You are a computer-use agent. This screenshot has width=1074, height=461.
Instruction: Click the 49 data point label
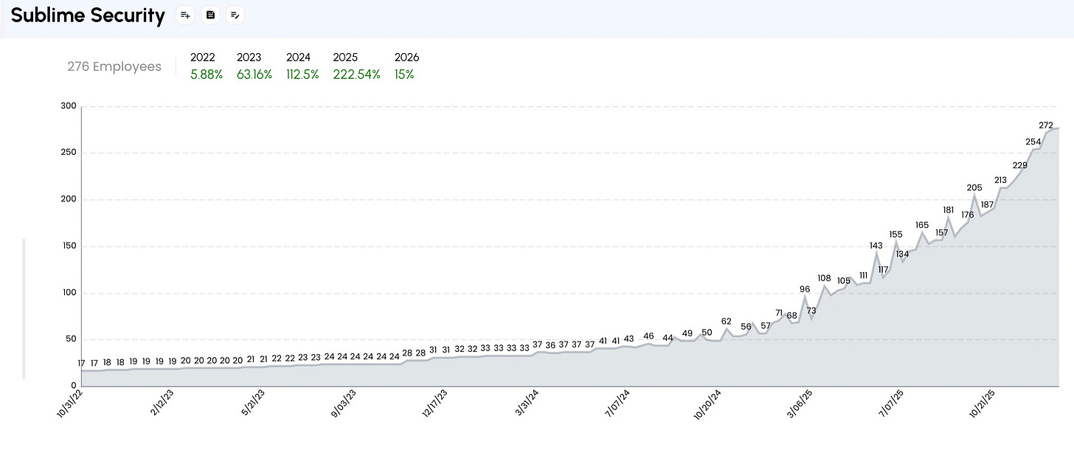[x=687, y=333]
